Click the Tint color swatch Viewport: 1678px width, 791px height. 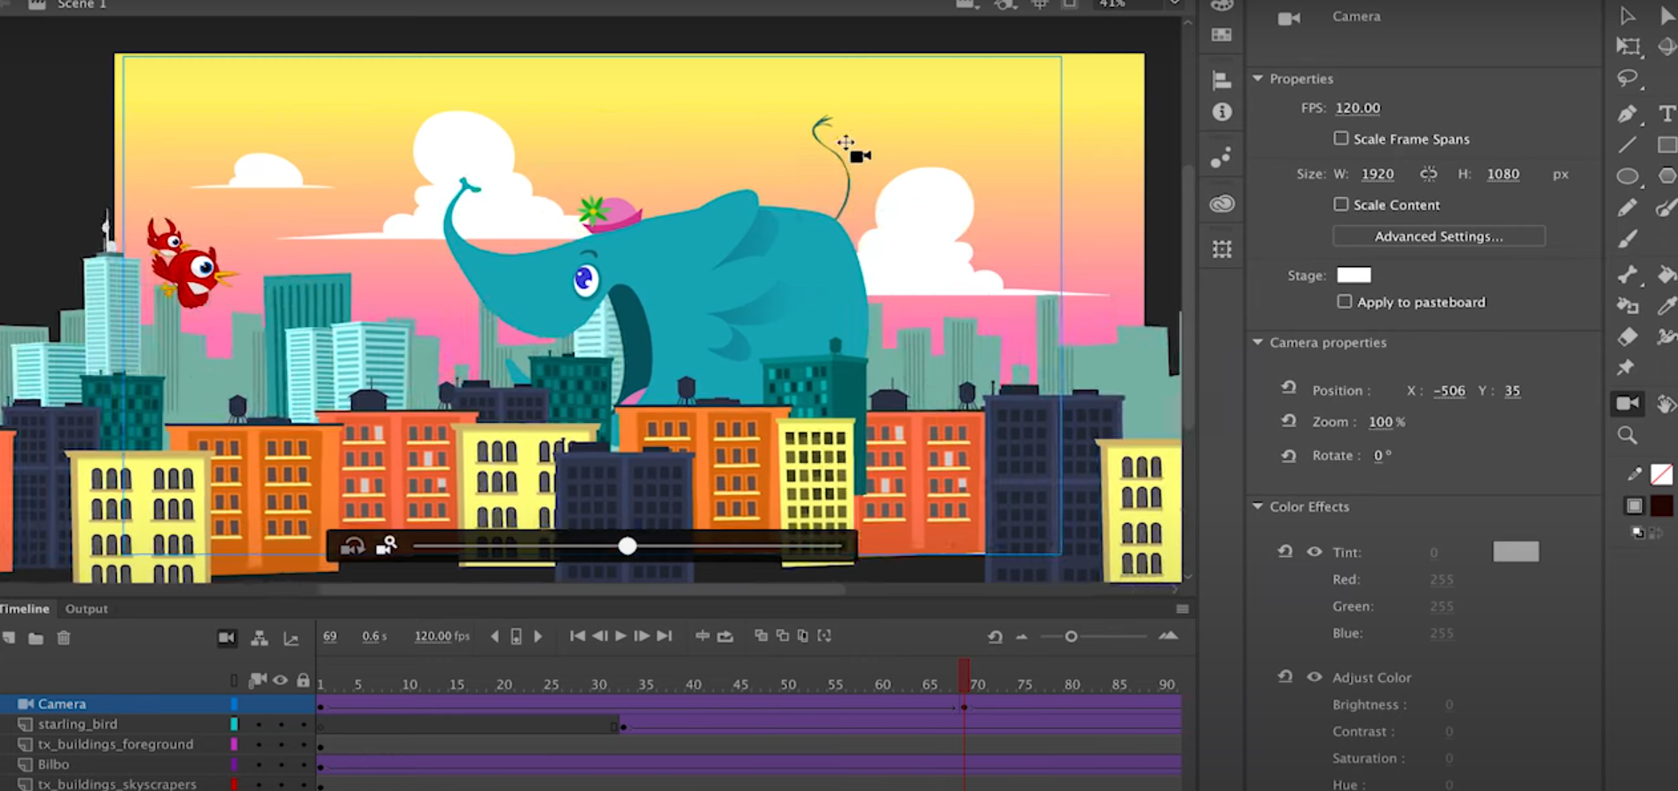(1516, 552)
